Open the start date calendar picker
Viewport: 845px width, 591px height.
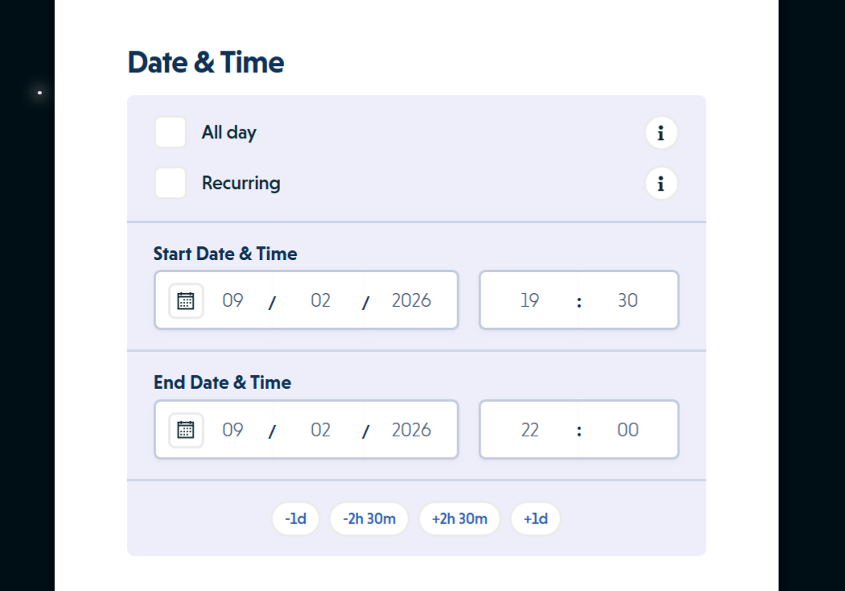pyautogui.click(x=186, y=300)
